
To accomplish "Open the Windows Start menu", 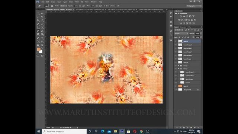I will point(39,131).
